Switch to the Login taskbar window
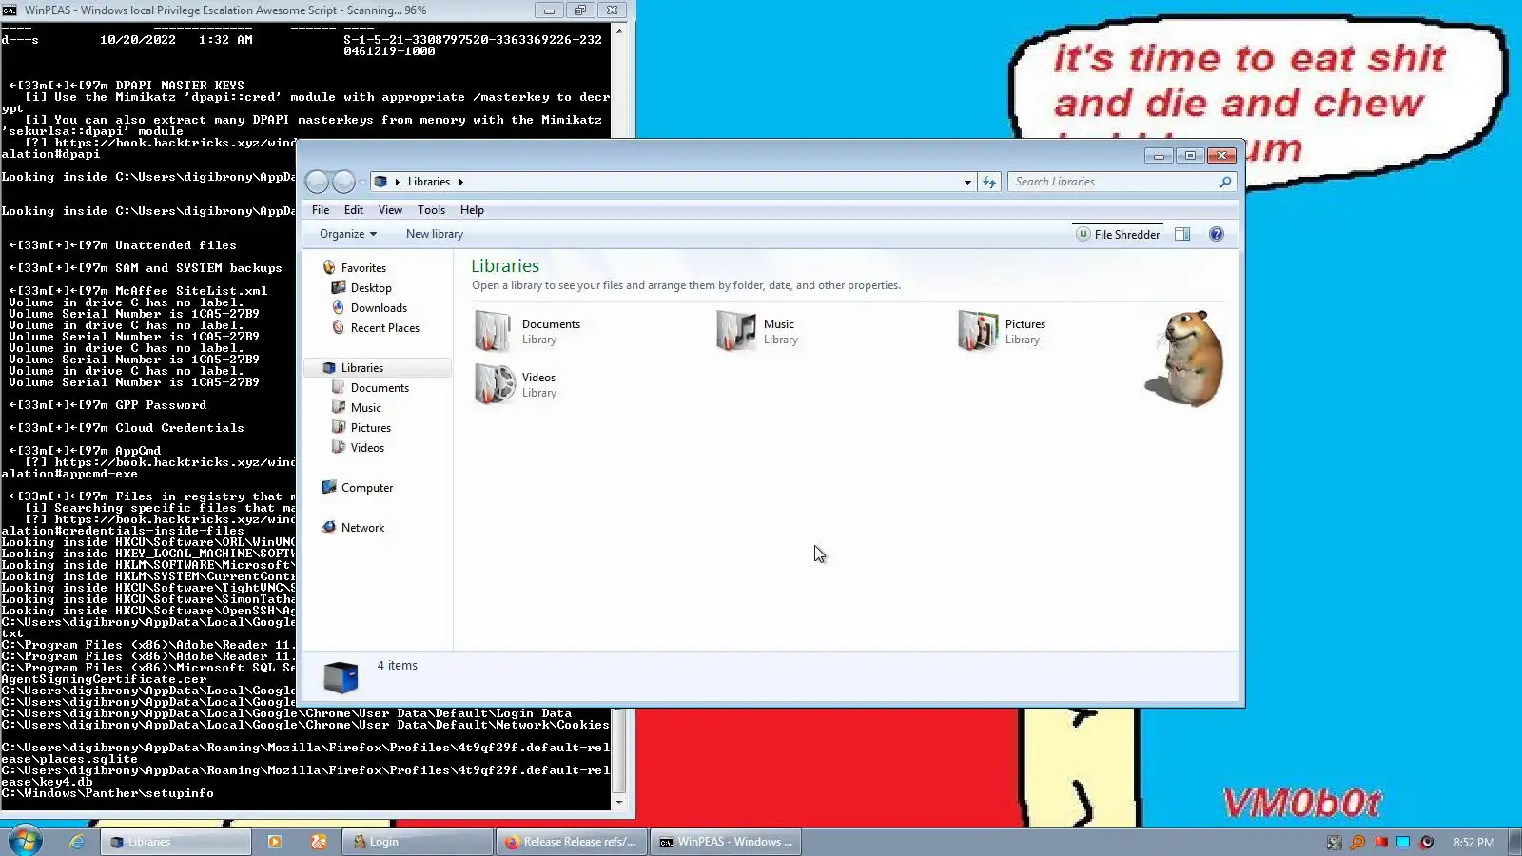Screen dimensions: 1522x856 coord(417,842)
